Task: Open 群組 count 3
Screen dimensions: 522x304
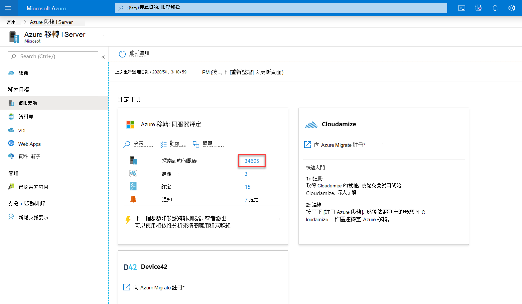Action: 246,174
